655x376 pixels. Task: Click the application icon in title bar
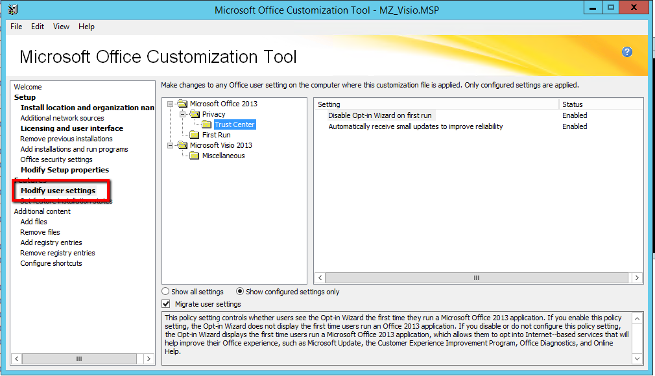point(13,10)
